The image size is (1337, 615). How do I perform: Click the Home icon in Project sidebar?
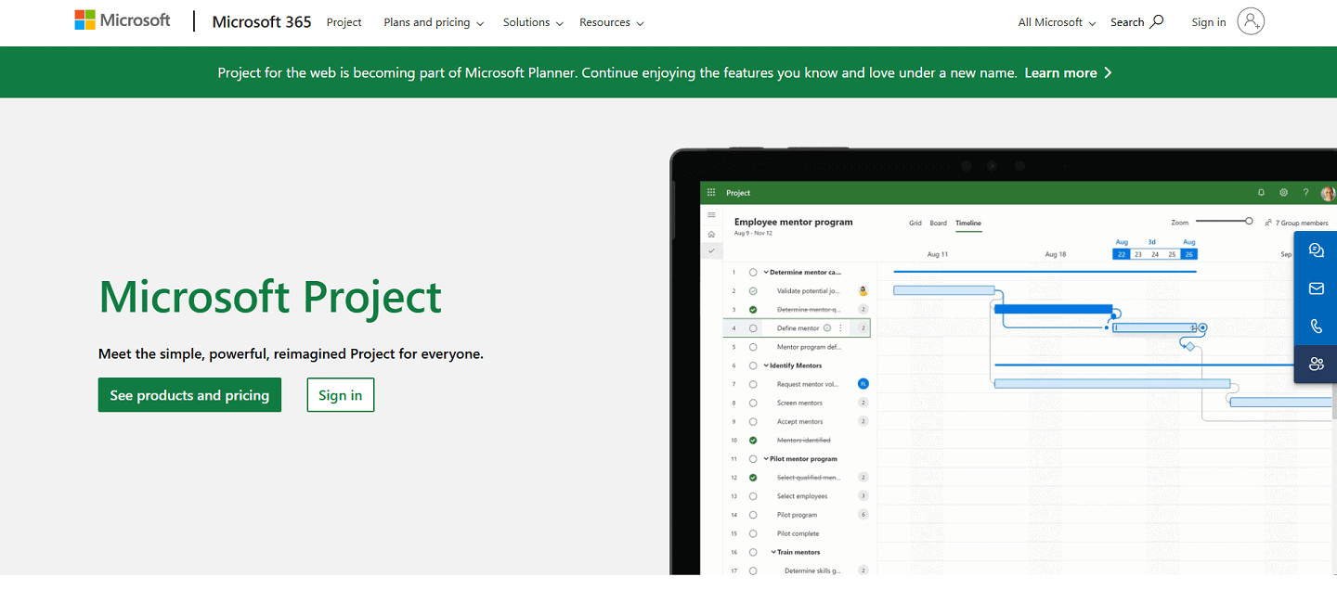tap(711, 232)
